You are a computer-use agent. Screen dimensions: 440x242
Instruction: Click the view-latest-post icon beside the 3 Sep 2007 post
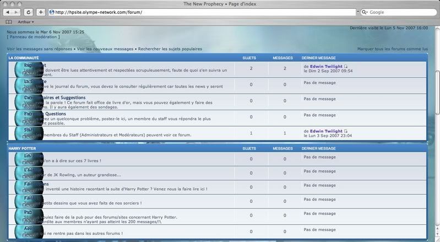click(x=346, y=131)
